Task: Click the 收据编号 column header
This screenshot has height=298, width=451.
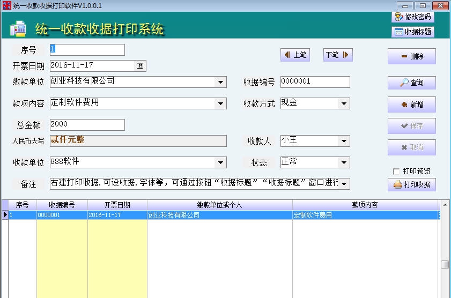Action: (62, 205)
